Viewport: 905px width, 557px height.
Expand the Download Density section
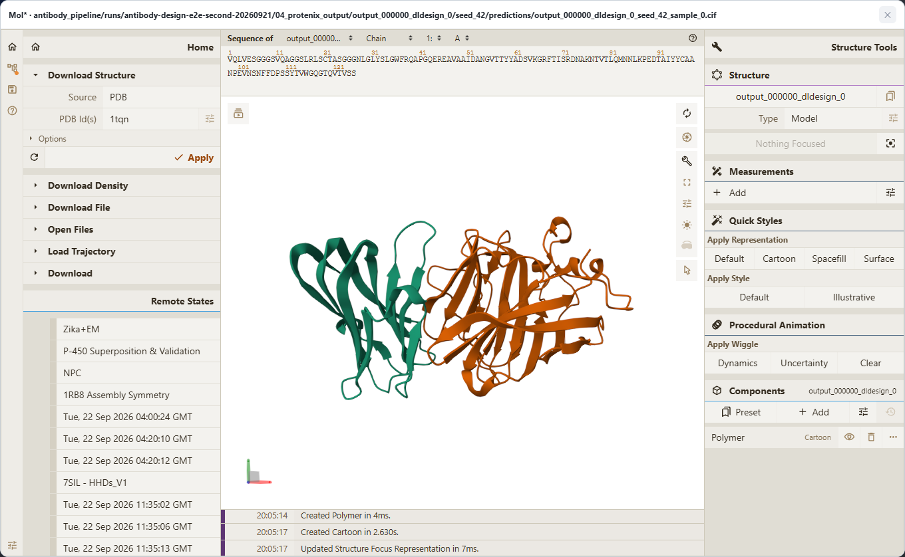tap(122, 185)
